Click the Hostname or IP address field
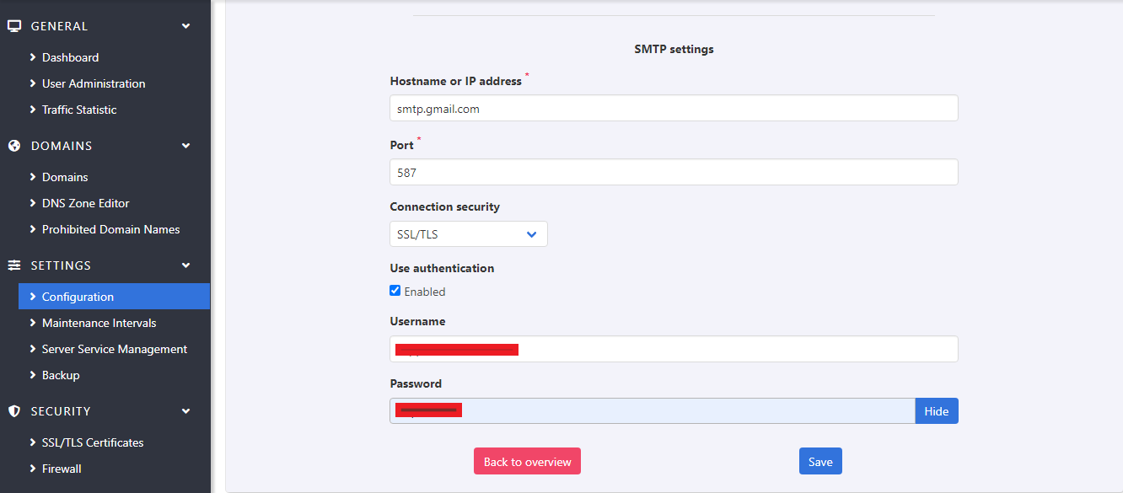Viewport: 1123px width, 493px height. point(673,109)
